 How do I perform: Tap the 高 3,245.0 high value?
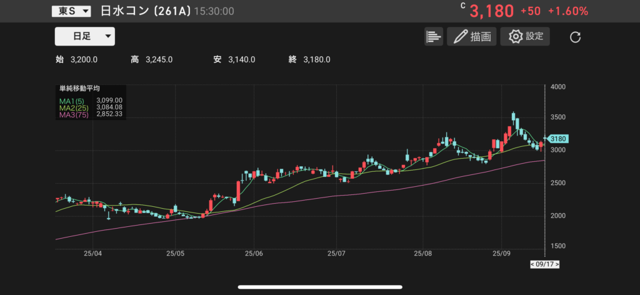[152, 59]
